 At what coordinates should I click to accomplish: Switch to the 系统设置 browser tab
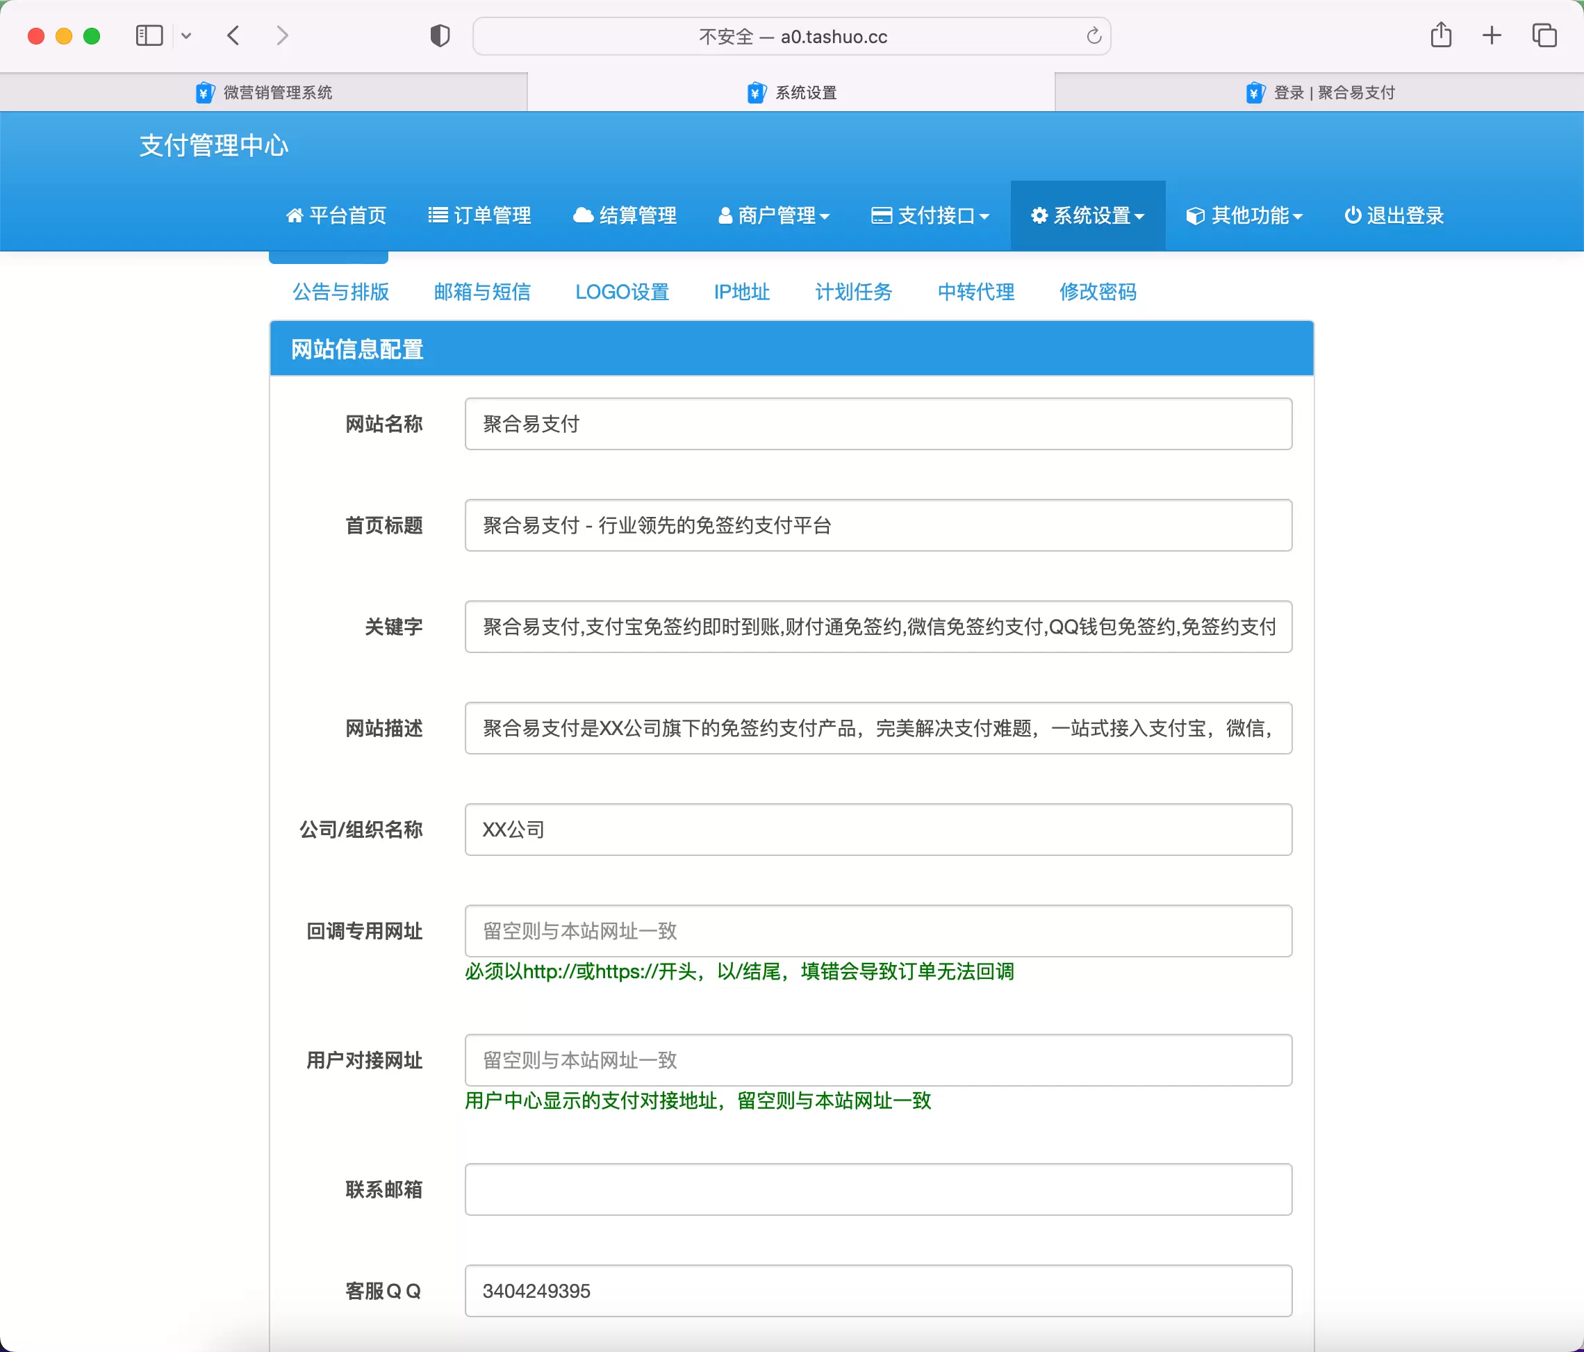pos(791,92)
